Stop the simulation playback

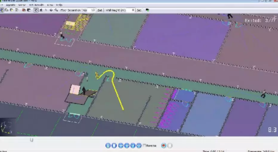click(x=114, y=145)
